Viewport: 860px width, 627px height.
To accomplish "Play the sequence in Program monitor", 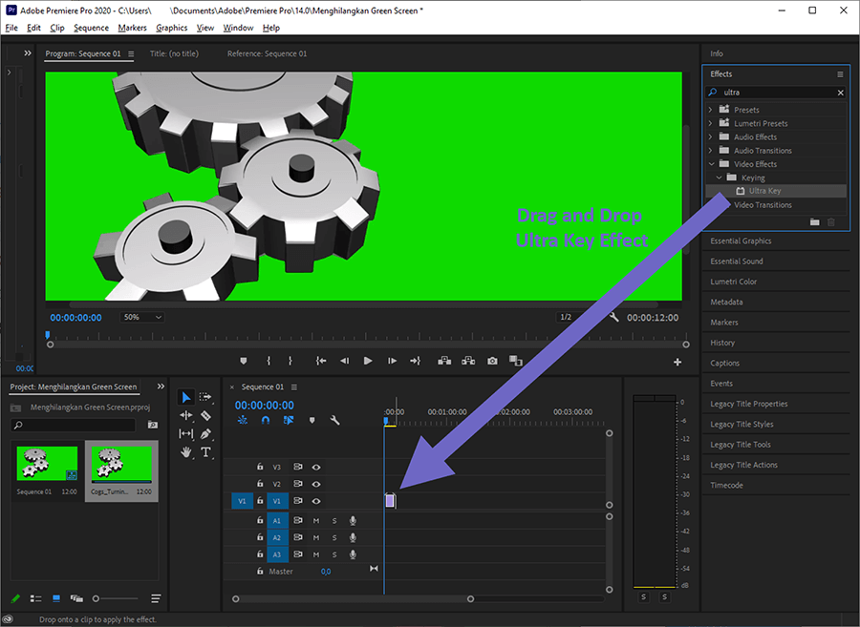I will [368, 361].
